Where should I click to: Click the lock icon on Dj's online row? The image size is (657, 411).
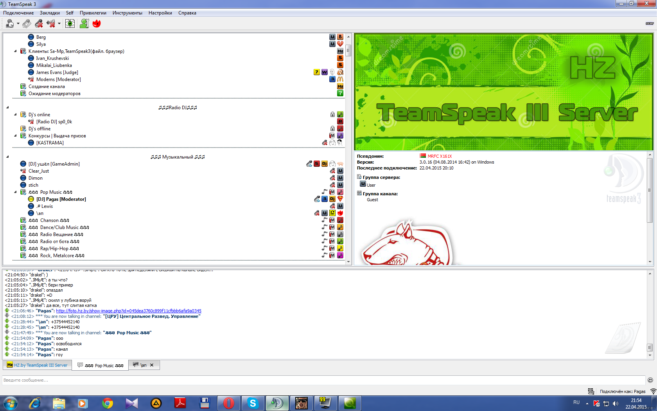pos(332,114)
